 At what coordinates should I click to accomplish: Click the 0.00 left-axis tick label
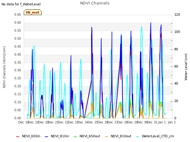[18, 118]
